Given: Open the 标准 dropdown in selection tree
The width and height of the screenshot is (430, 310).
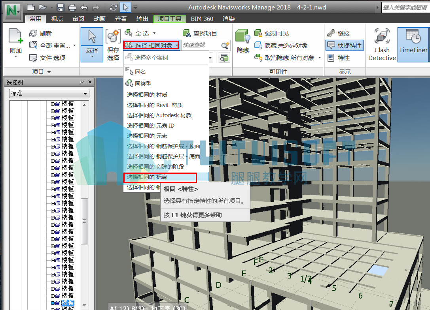Looking at the screenshot, I should (x=49, y=94).
